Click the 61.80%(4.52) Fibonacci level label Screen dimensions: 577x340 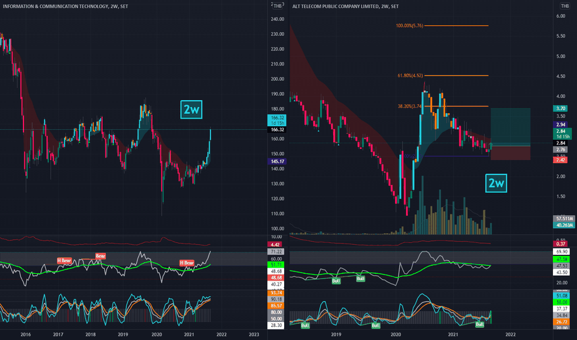coord(410,75)
